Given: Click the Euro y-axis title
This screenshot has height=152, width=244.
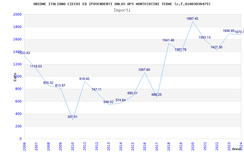Looking at the screenshot, I should pos(15,77).
